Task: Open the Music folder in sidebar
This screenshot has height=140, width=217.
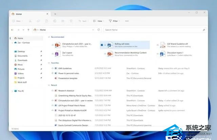Action: click(20, 65)
